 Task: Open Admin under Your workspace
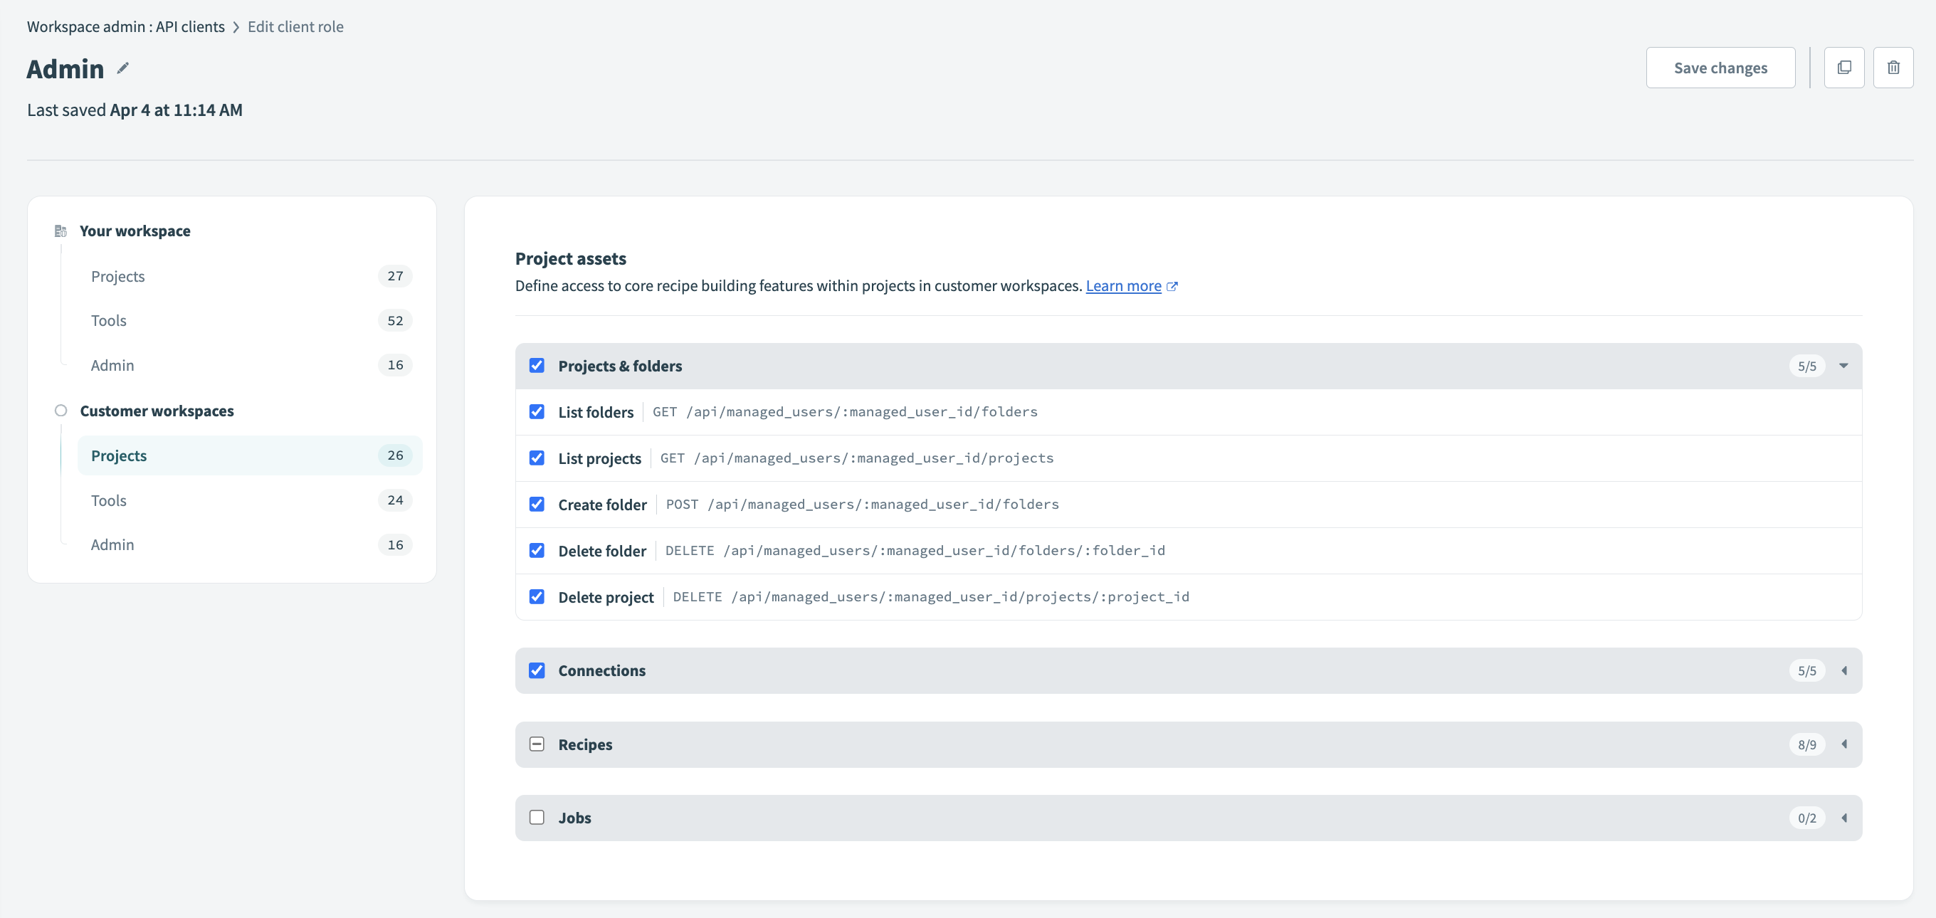point(250,365)
